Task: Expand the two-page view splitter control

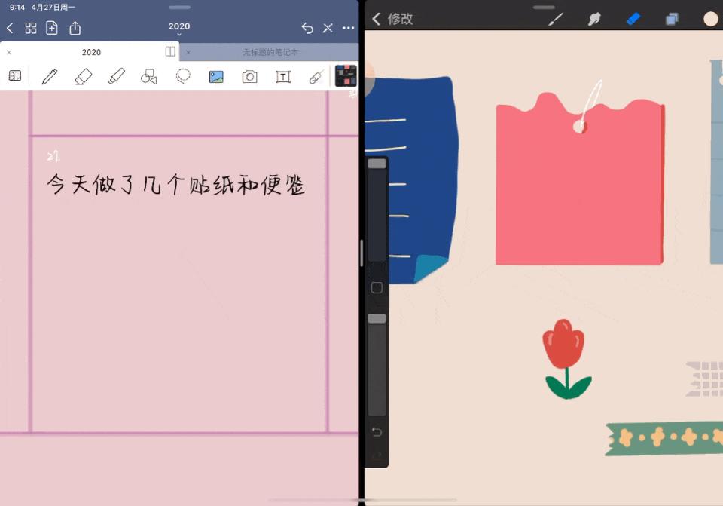Action: pyautogui.click(x=170, y=51)
